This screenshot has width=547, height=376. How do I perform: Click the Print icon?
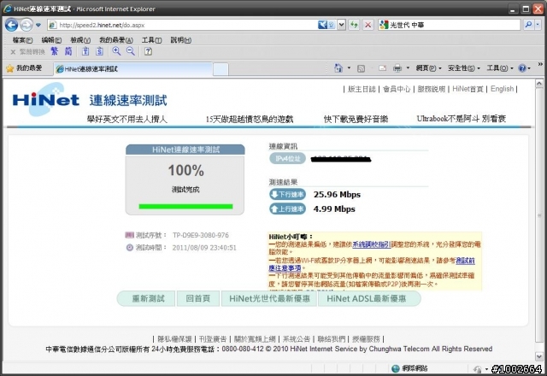coord(397,68)
